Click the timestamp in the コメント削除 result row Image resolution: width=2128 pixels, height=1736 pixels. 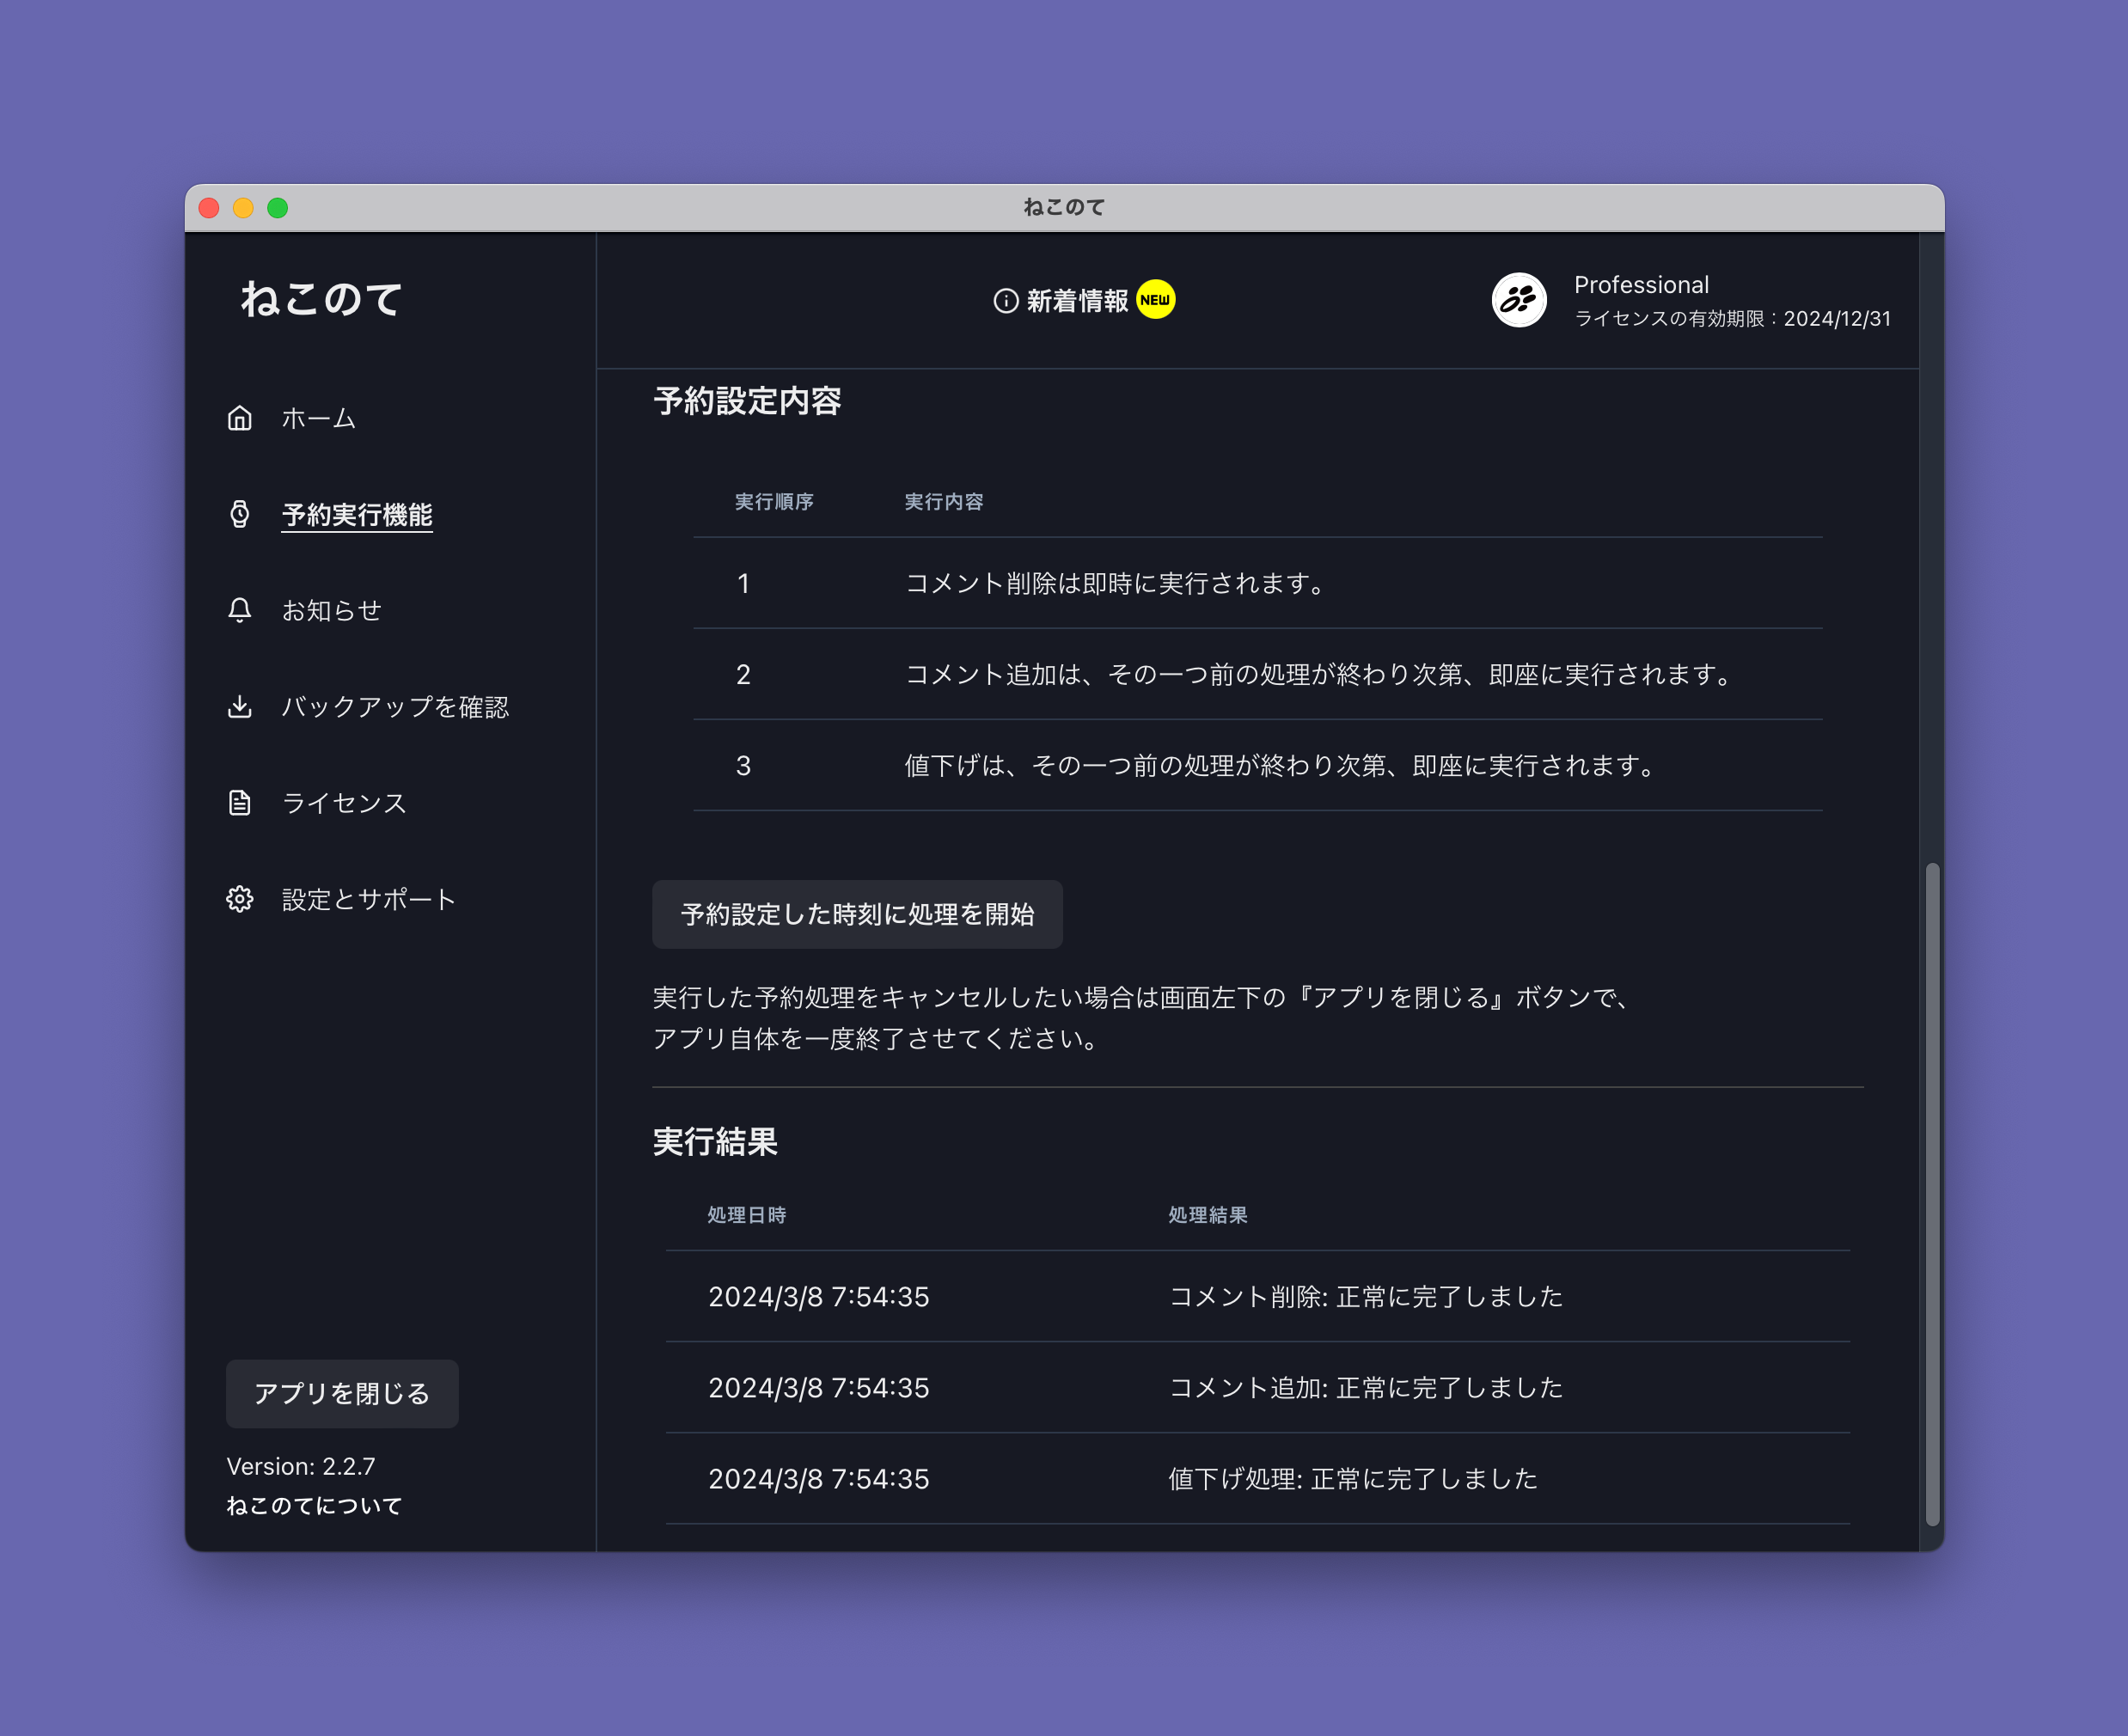pos(819,1296)
